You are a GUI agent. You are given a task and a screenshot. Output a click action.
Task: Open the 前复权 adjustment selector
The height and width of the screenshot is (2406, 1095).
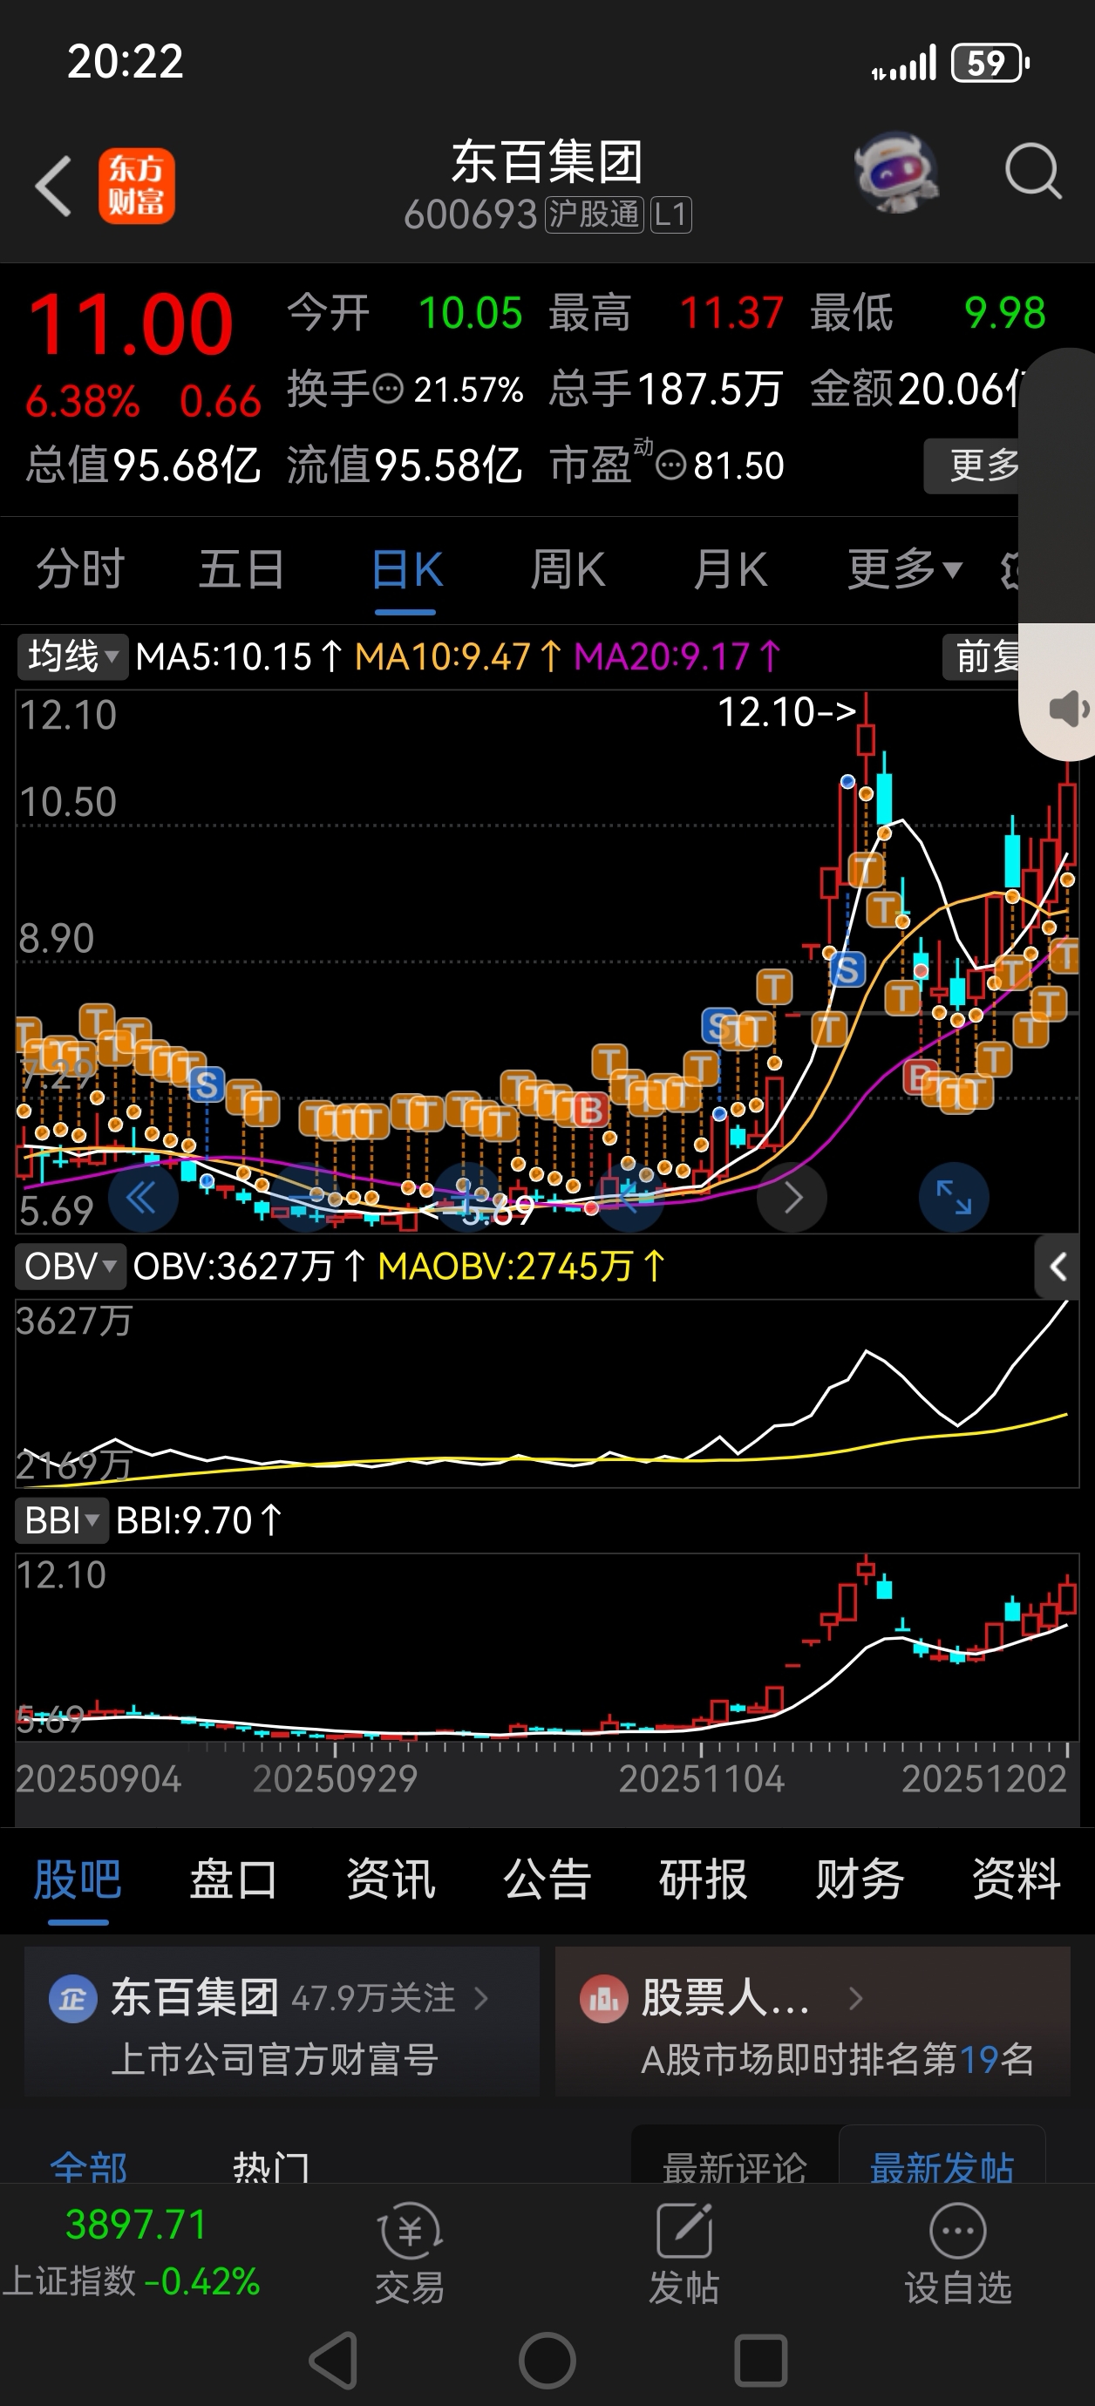pyautogui.click(x=981, y=656)
